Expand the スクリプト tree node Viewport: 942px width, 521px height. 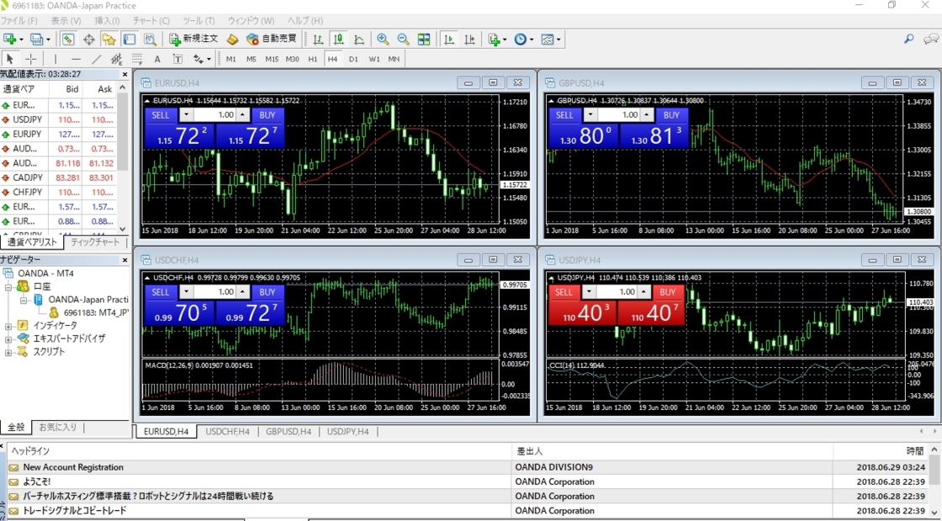(8, 352)
